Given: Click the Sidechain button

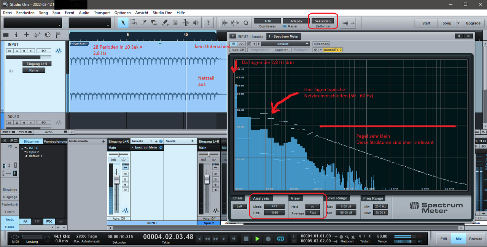Looking at the screenshot, I should click(321, 44).
